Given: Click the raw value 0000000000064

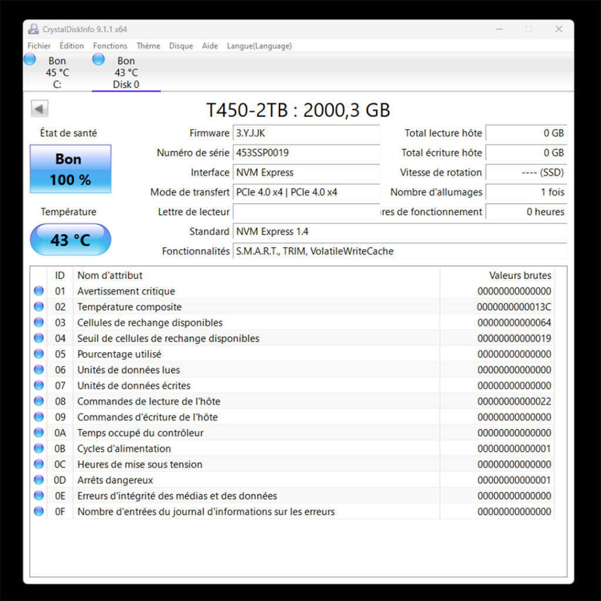Looking at the screenshot, I should [514, 322].
